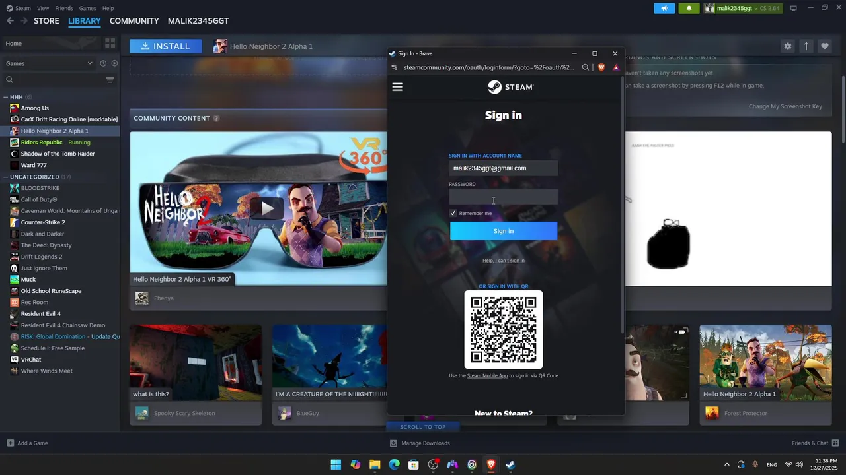Show hidden system tray icons
Image resolution: width=846 pixels, height=475 pixels.
[x=727, y=464]
